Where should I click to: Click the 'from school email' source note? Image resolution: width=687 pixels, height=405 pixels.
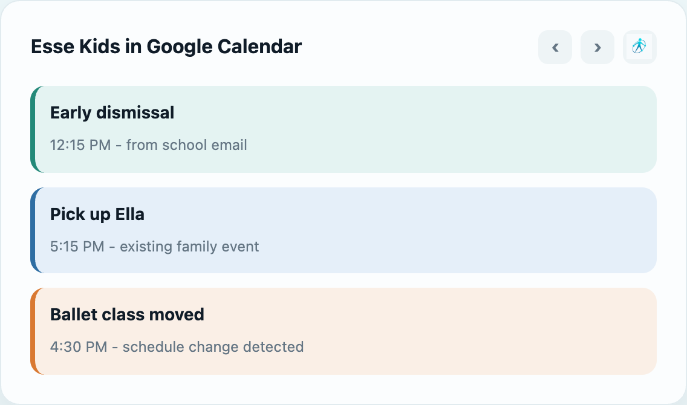tap(187, 145)
